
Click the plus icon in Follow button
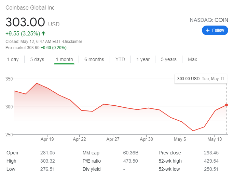coord(208,30)
